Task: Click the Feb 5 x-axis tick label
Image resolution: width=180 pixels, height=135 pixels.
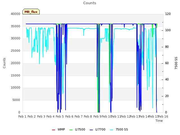Action: tap(60, 116)
